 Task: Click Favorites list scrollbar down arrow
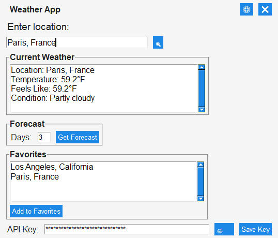point(200,199)
